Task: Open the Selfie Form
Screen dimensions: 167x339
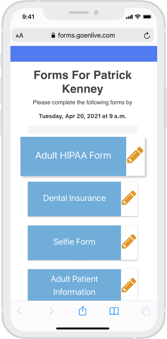Action: [x=74, y=242]
